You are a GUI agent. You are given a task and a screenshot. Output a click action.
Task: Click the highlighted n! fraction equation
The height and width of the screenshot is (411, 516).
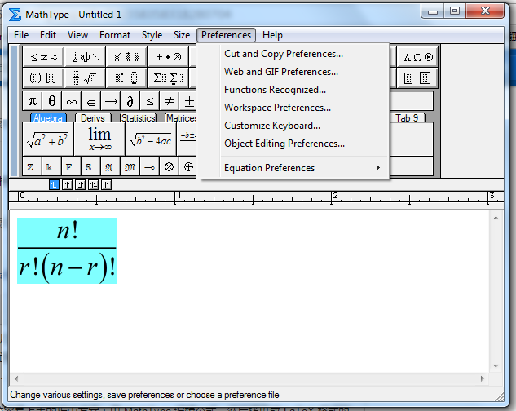[x=67, y=250]
